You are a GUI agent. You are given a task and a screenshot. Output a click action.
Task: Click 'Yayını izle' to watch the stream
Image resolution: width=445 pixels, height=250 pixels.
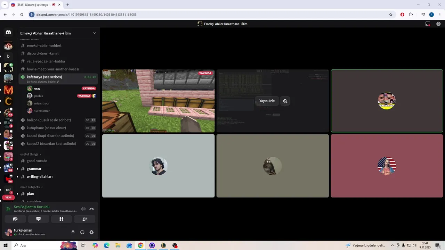pyautogui.click(x=267, y=101)
